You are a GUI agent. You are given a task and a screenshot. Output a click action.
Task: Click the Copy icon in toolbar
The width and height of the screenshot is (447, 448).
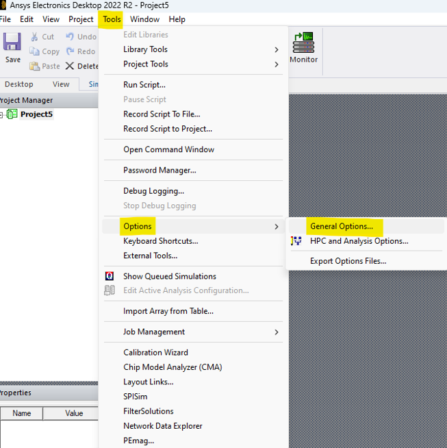tap(34, 51)
